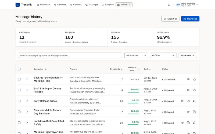Click the DW user avatar
This screenshot has width=215, height=134.
click(x=178, y=5)
